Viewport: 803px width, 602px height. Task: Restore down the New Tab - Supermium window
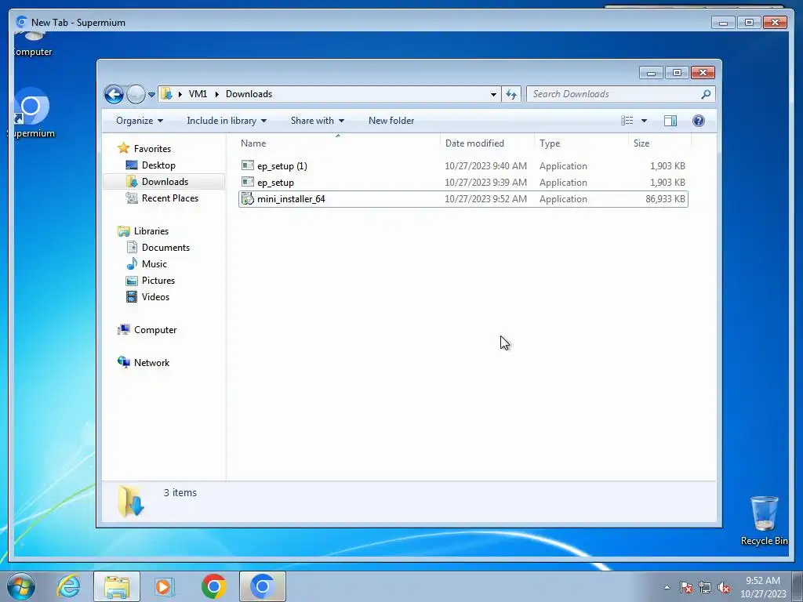click(x=749, y=23)
